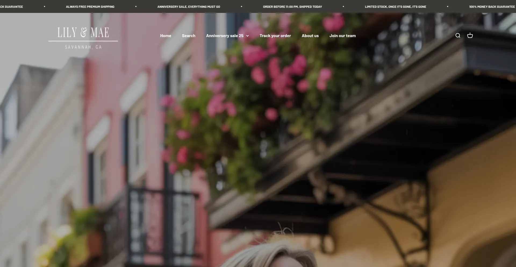Open the Track your order page
The image size is (516, 267).
275,36
